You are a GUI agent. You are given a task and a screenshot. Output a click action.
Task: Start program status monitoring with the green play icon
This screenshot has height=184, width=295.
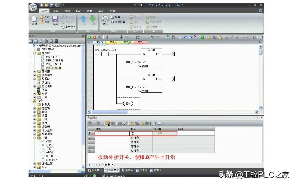tap(90, 37)
